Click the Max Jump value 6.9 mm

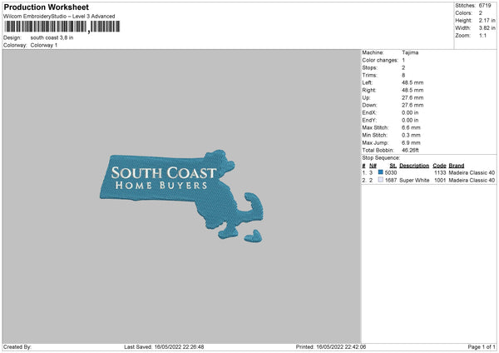point(411,143)
